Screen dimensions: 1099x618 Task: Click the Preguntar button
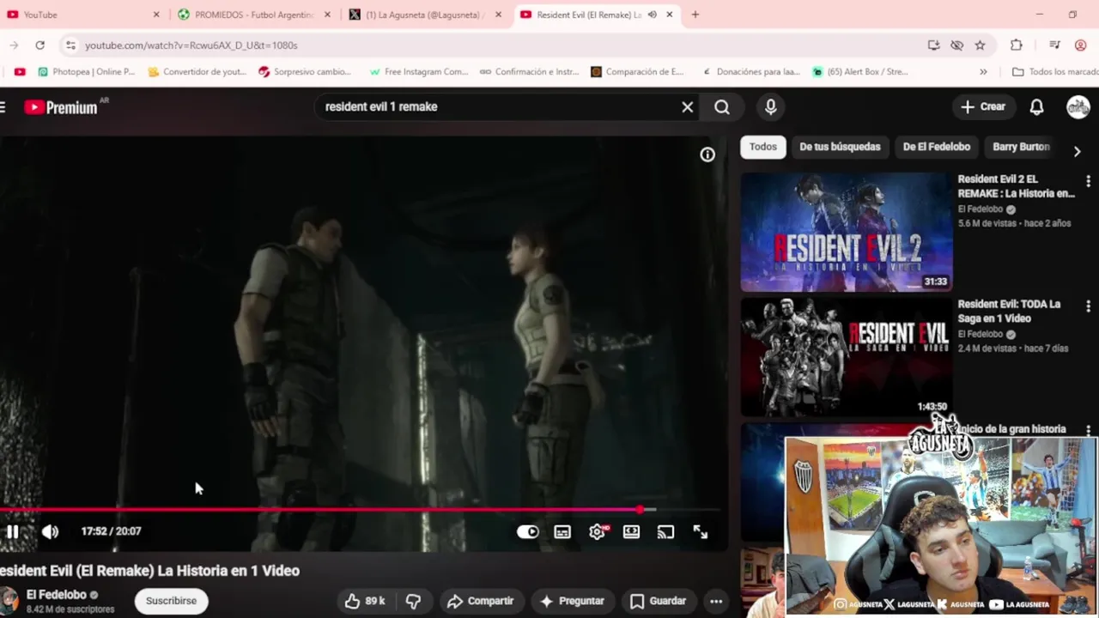[x=572, y=601]
